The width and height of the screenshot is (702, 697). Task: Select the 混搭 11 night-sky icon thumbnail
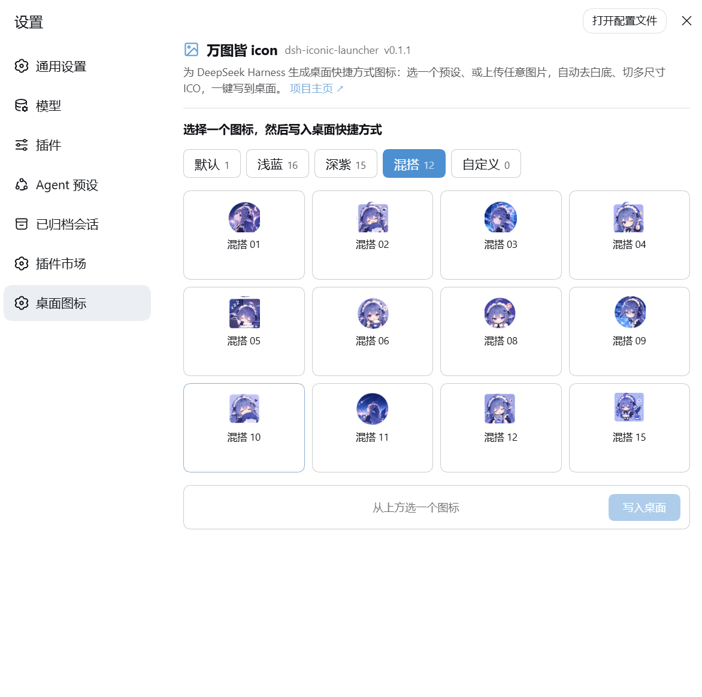click(373, 409)
